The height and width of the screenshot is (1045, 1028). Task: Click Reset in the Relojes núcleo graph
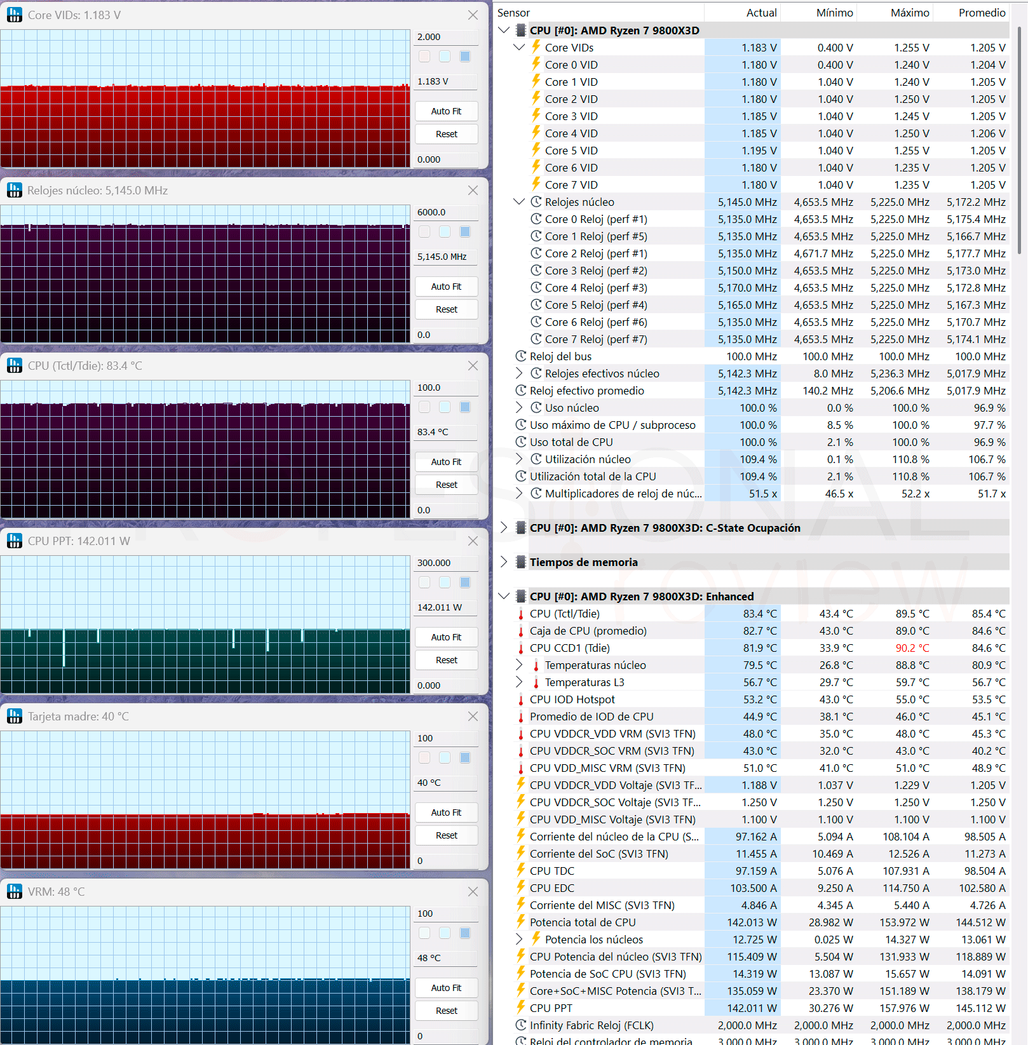[x=446, y=309]
